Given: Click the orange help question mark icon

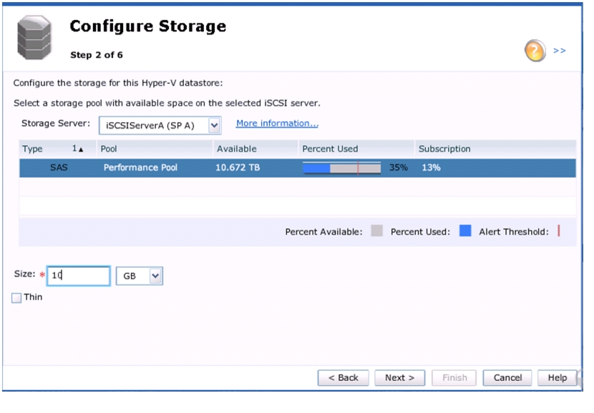Looking at the screenshot, I should [535, 51].
